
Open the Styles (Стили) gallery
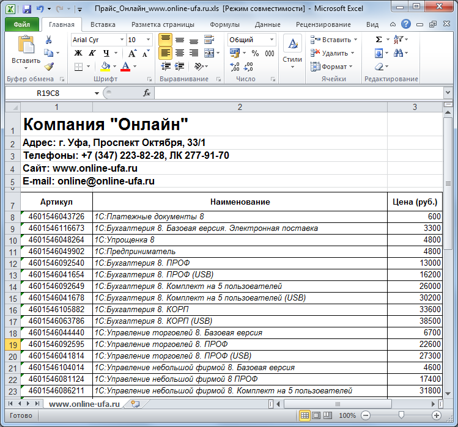(x=292, y=52)
